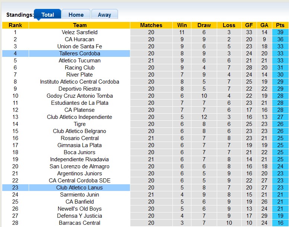Select River Plate team link
The height and width of the screenshot is (227, 289).
tap(80, 75)
